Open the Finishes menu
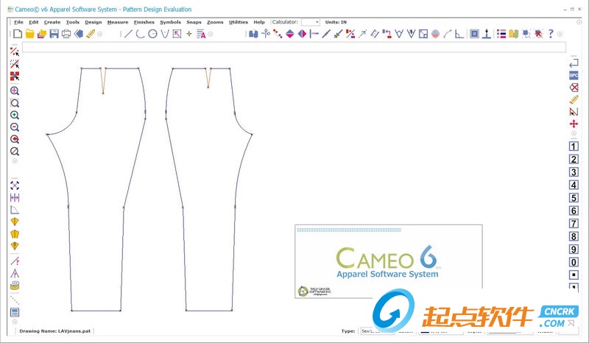The height and width of the screenshot is (343, 589). 144,22
